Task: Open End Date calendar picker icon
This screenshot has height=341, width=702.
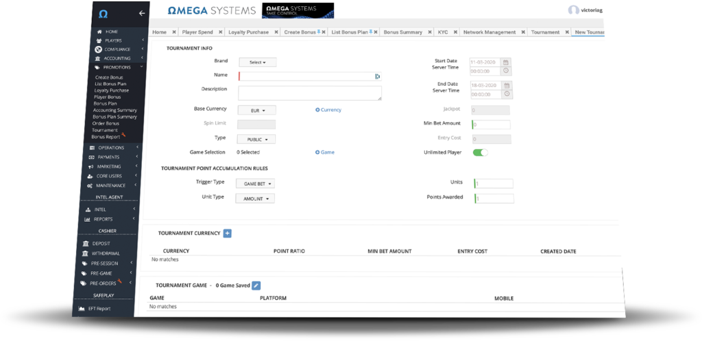Action: click(x=507, y=86)
